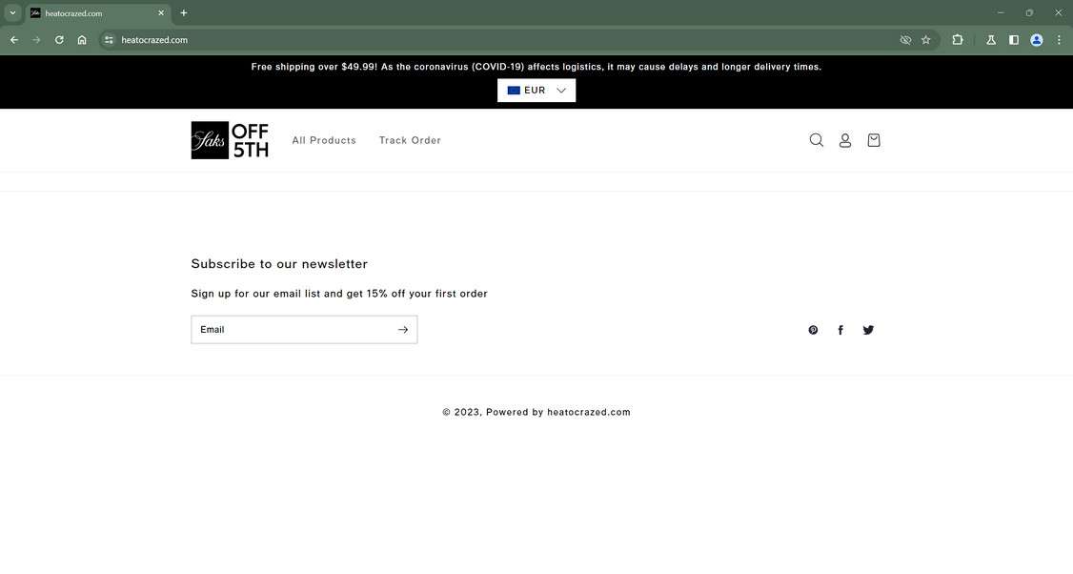Submit newsletter signup with the arrow button
The width and height of the screenshot is (1073, 574).
402,329
